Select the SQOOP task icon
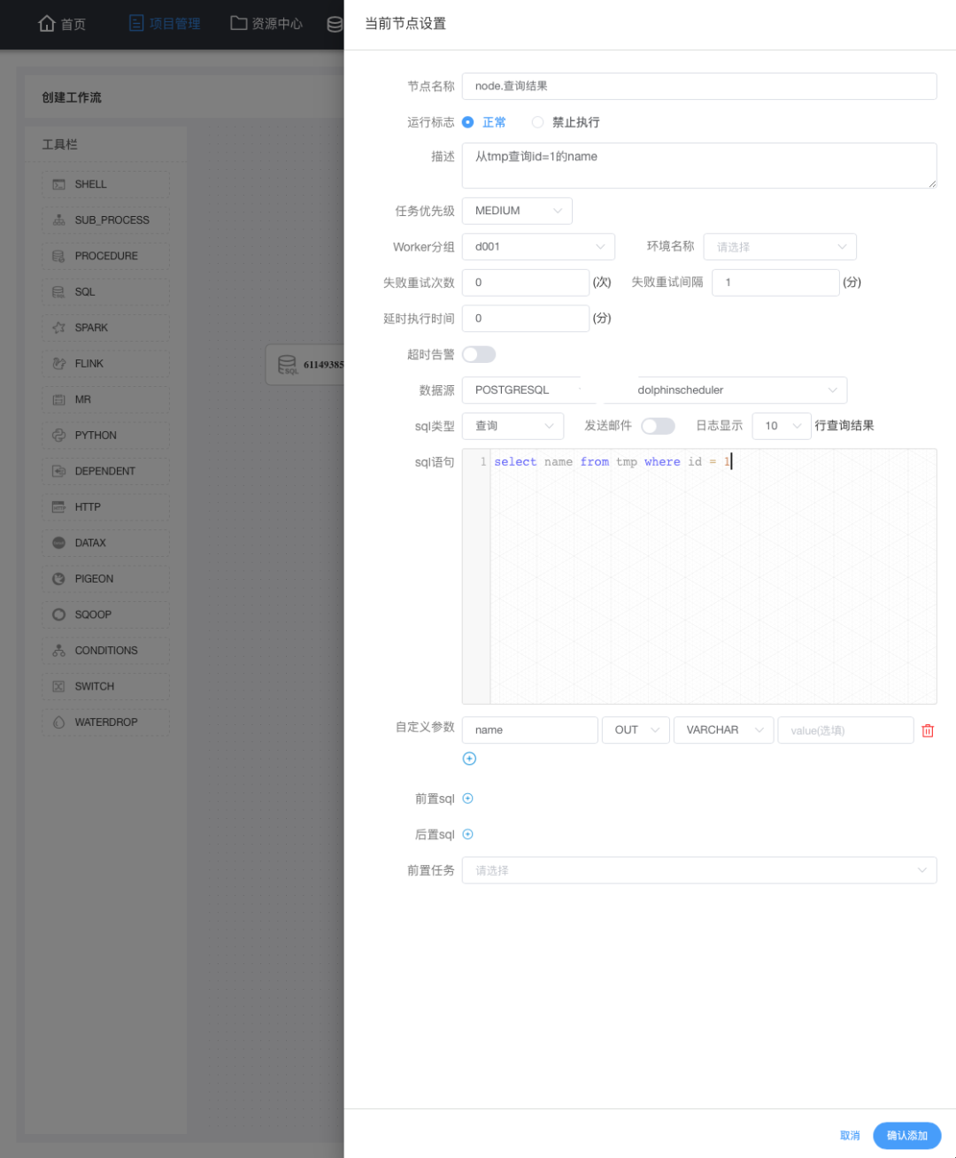The width and height of the screenshot is (956, 1158). pos(58,614)
